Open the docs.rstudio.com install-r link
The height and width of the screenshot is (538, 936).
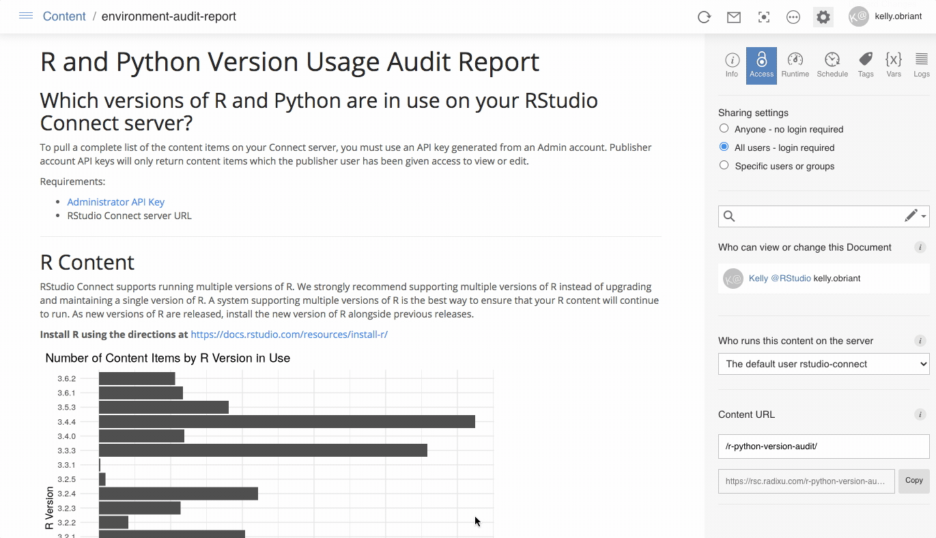click(289, 335)
